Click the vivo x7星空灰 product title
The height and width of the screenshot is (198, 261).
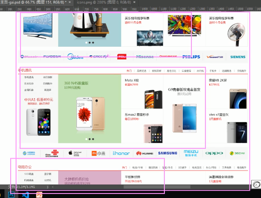tap(219, 115)
